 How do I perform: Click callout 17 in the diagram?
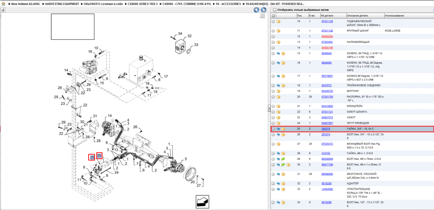(166, 76)
